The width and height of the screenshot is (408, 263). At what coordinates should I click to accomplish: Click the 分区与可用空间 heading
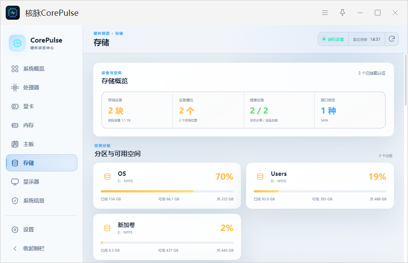coord(117,153)
